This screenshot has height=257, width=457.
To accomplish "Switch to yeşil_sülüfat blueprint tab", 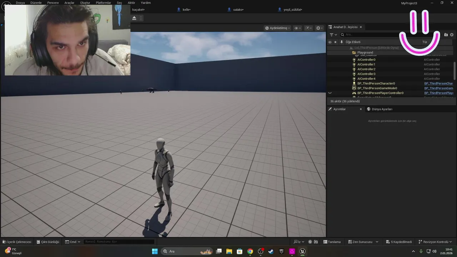I will pos(290,10).
